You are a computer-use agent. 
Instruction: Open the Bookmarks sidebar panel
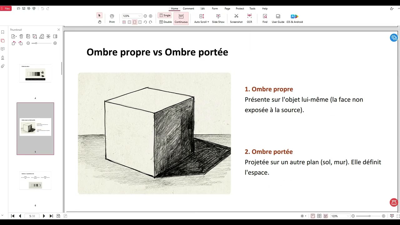(x=2, y=32)
